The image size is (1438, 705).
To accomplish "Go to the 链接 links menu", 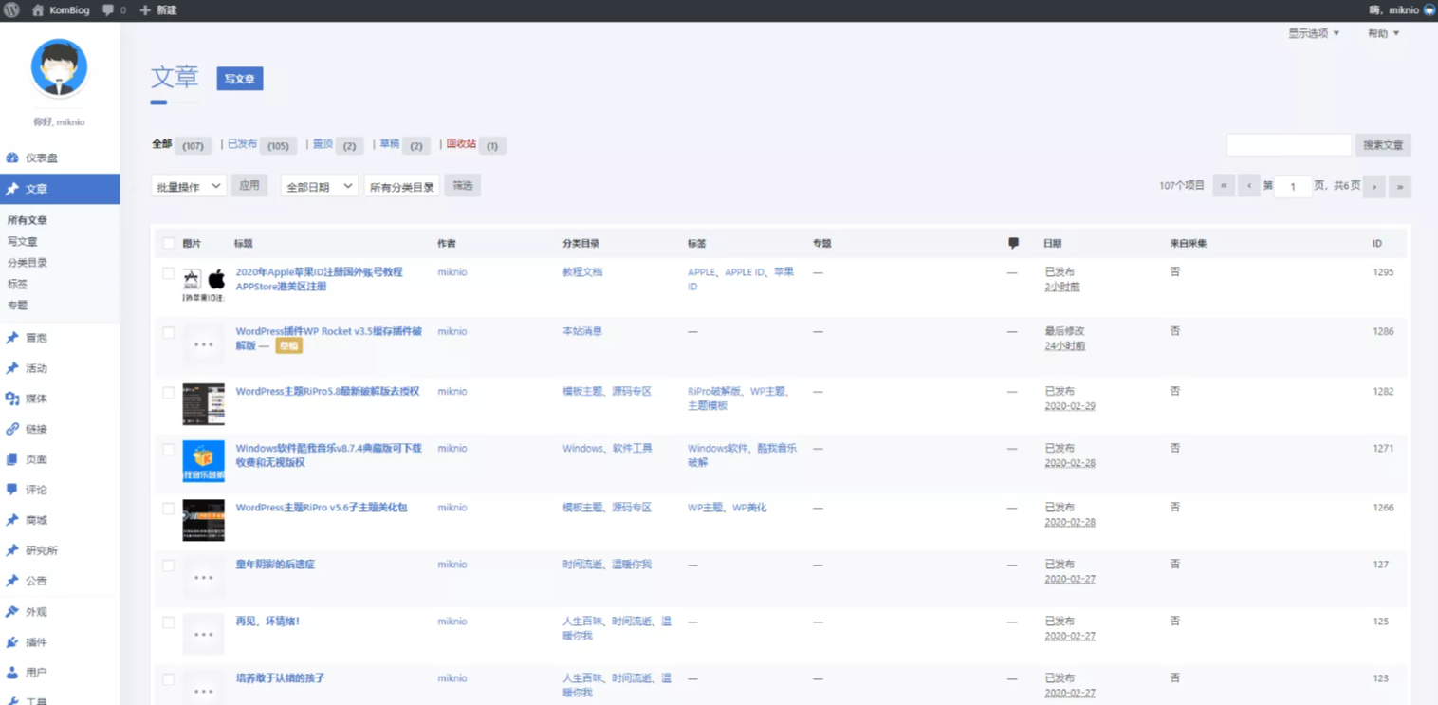I will pyautogui.click(x=36, y=429).
